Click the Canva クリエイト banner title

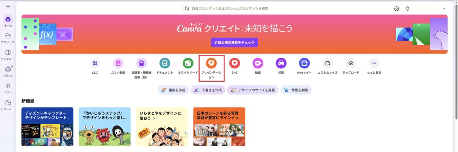[x=235, y=28]
